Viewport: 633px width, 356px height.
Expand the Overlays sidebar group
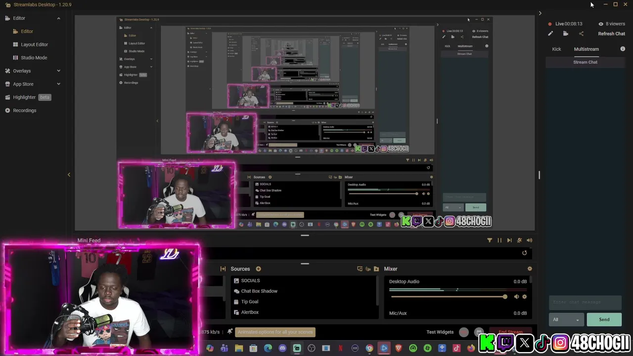click(x=58, y=71)
